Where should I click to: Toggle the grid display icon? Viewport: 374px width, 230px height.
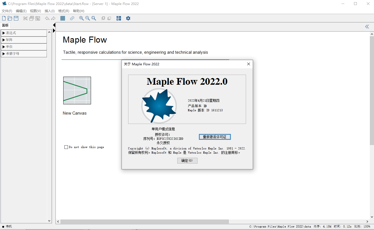(63, 18)
